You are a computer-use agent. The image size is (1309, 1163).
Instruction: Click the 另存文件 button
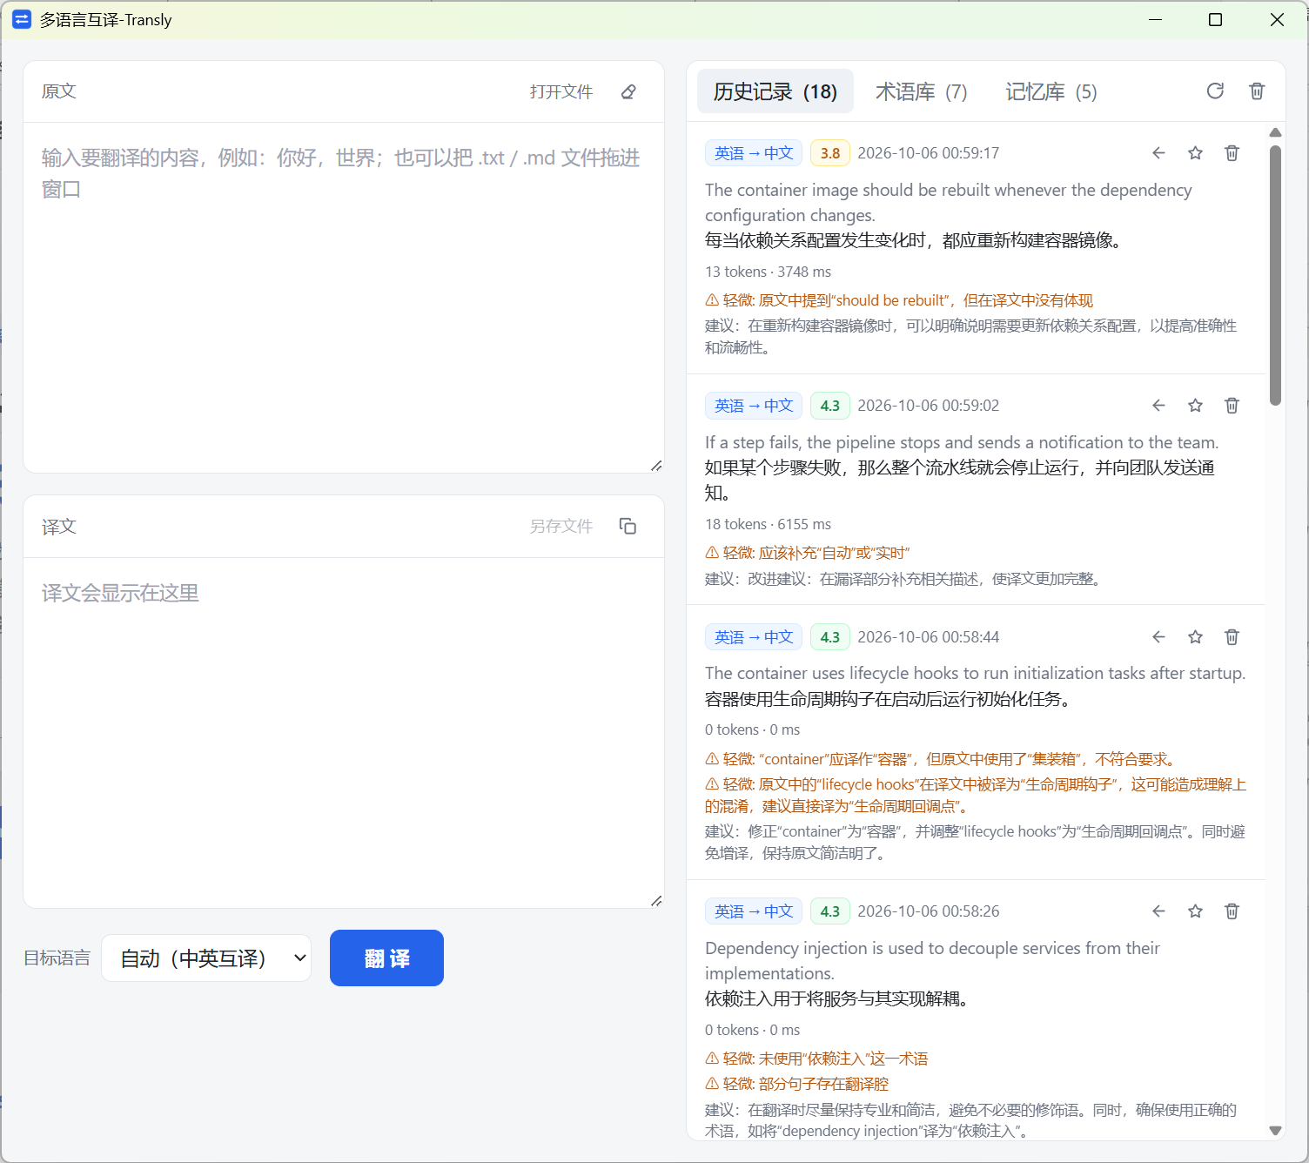(561, 526)
